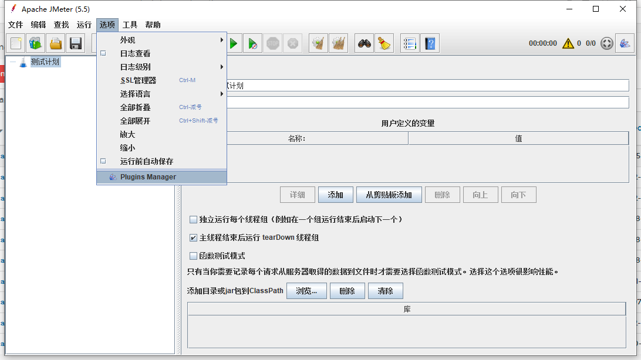Screen dimensions: 641x360
Task: Enable the 函数测试模式 checkbox
Action: coord(193,256)
